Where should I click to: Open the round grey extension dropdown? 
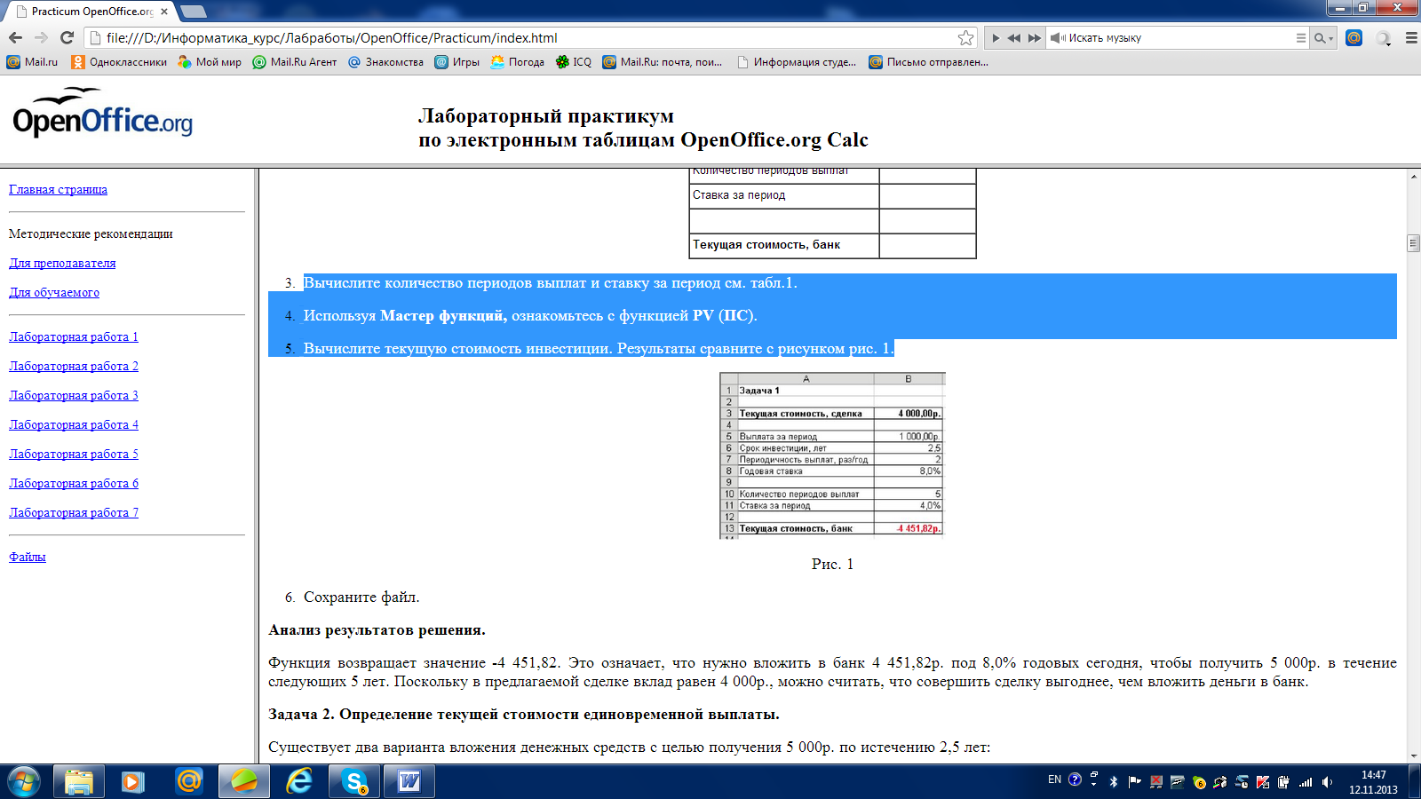click(x=1383, y=38)
